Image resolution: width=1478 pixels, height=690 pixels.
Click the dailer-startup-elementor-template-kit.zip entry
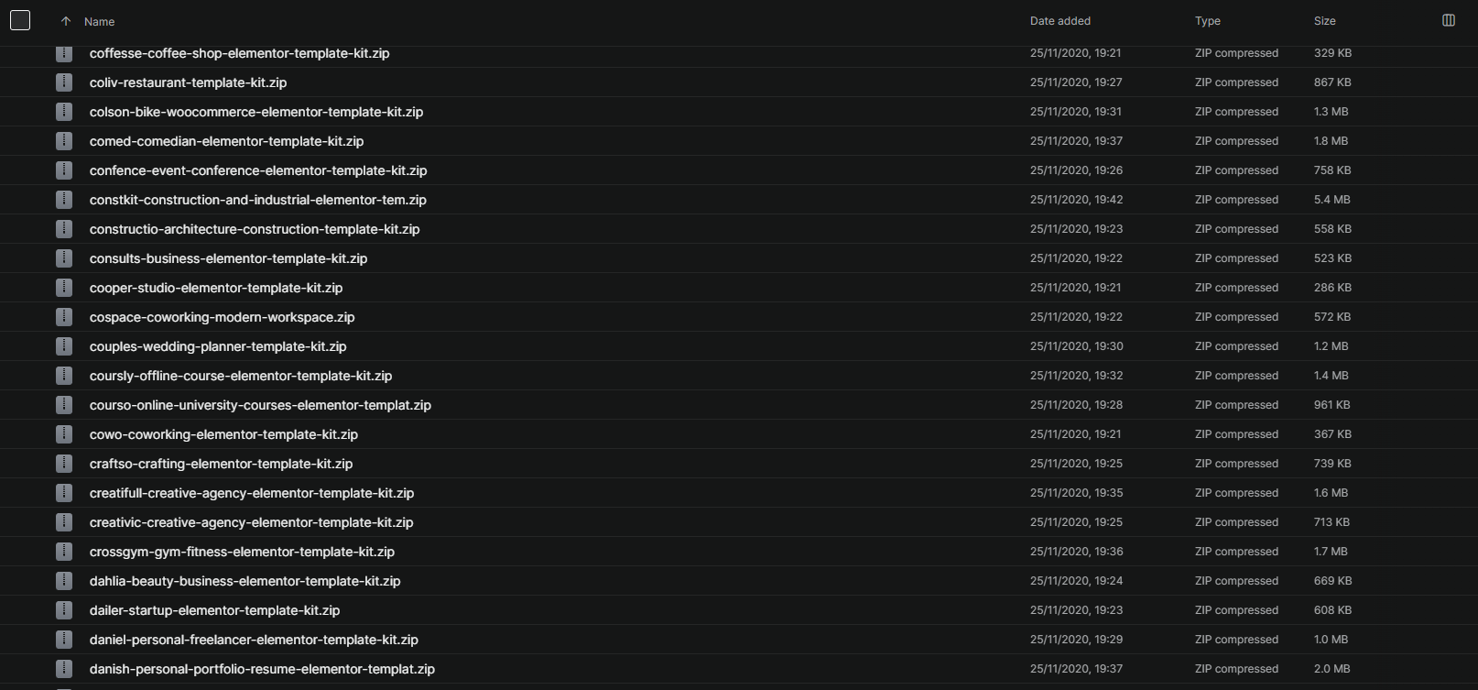click(214, 610)
